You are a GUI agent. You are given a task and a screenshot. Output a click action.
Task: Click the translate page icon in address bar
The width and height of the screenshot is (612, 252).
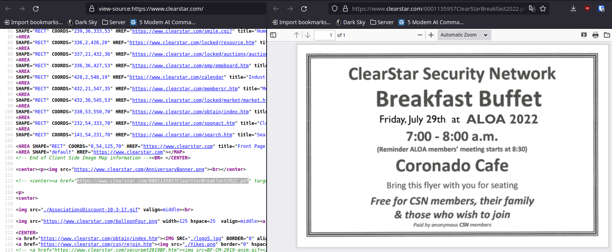(532, 8)
